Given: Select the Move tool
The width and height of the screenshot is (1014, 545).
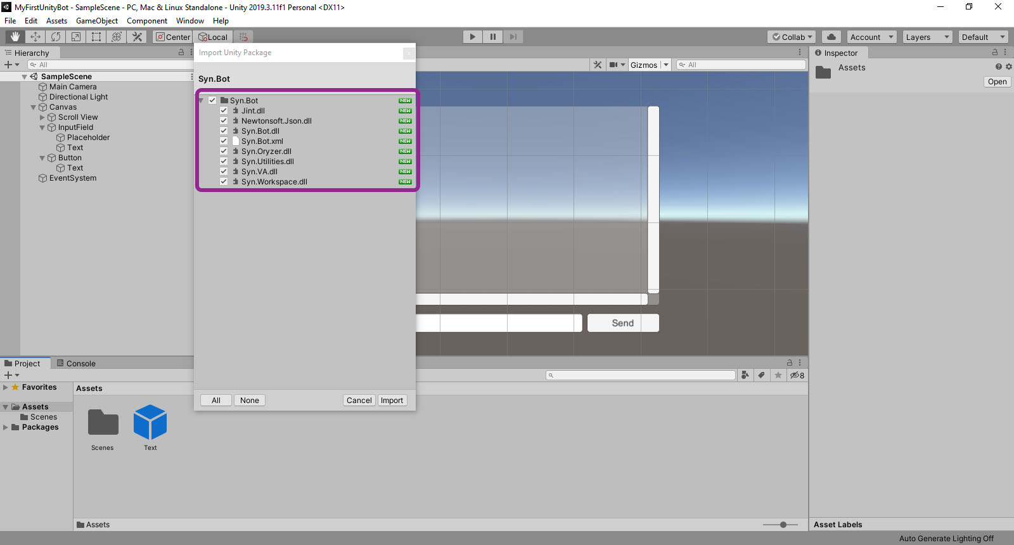Looking at the screenshot, I should point(35,37).
